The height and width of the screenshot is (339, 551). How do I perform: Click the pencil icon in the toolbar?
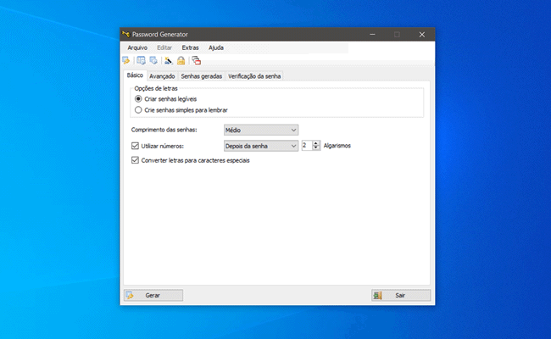(x=168, y=60)
